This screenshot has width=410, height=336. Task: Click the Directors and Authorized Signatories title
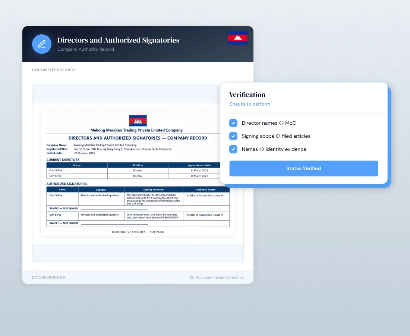(118, 40)
